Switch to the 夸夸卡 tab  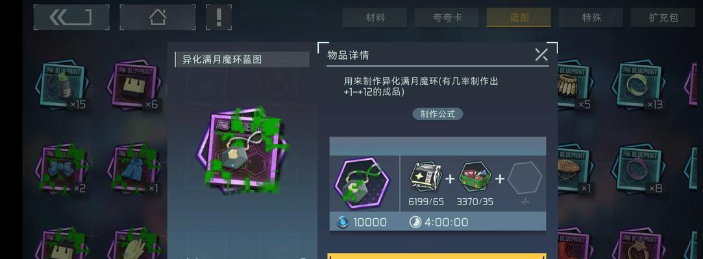pyautogui.click(x=447, y=17)
